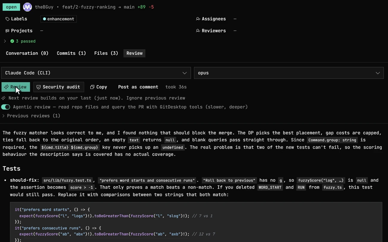Toggle the Agentic review switch
Viewport: 388px width, 242px height.
pyautogui.click(x=6, y=107)
